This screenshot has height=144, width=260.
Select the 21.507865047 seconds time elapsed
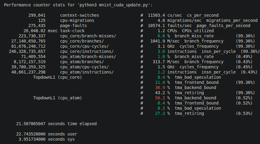click(56, 124)
